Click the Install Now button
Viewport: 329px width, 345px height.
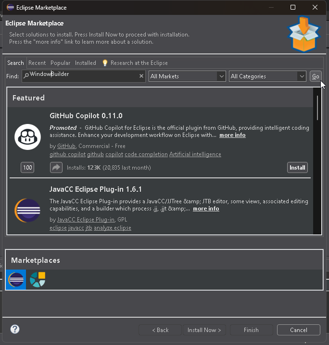point(204,330)
